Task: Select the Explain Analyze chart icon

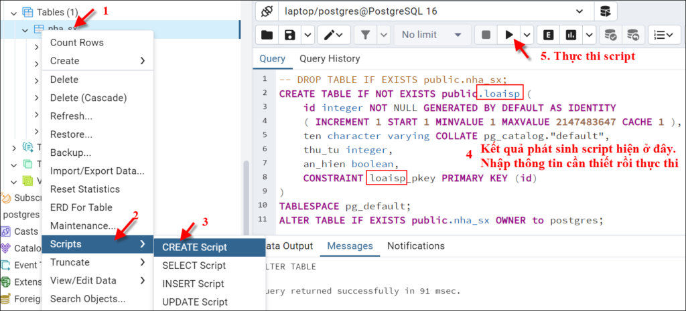Action: click(571, 35)
